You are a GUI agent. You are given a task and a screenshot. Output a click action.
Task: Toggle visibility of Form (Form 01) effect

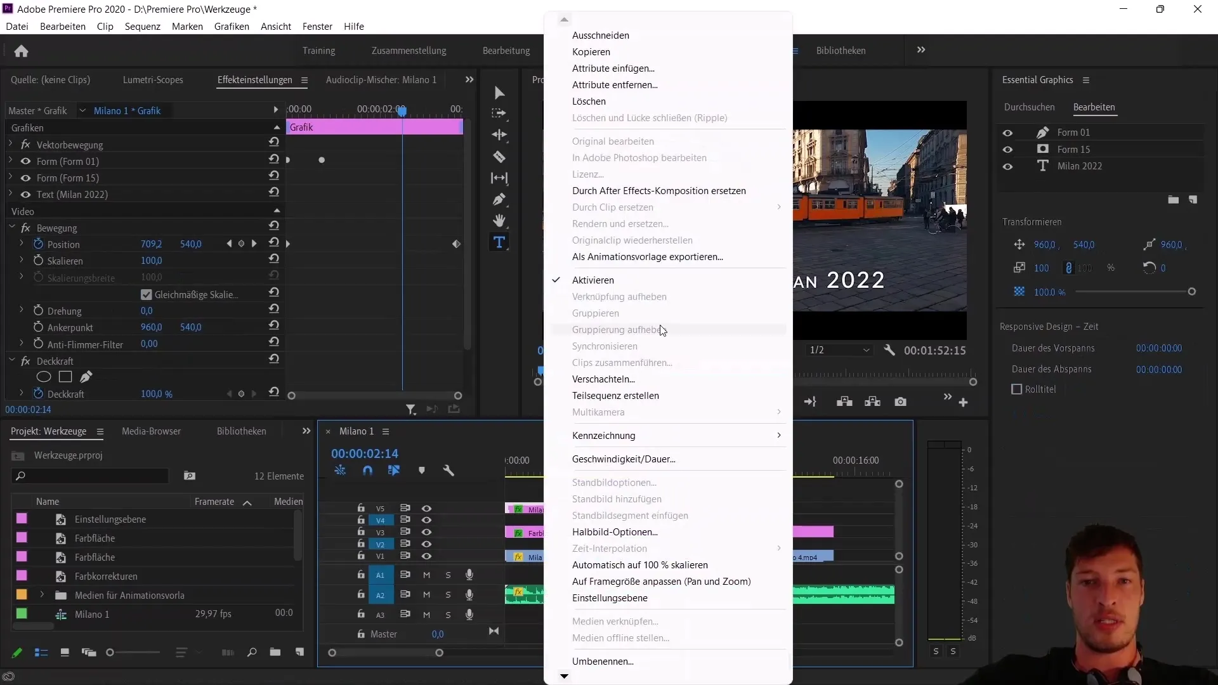point(25,161)
